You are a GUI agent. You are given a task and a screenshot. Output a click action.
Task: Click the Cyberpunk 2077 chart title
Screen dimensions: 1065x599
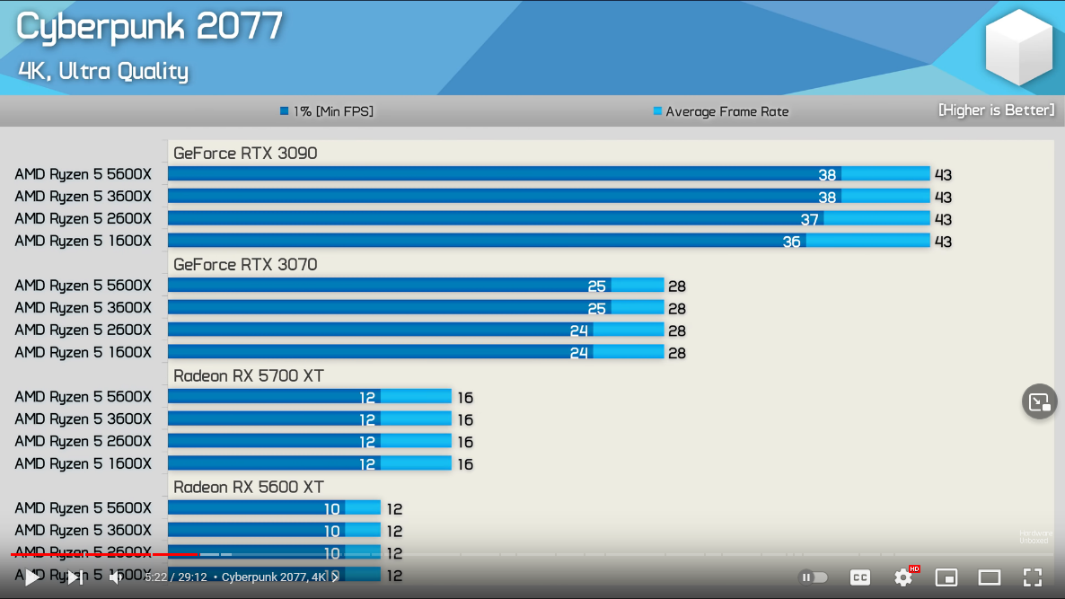(x=149, y=27)
